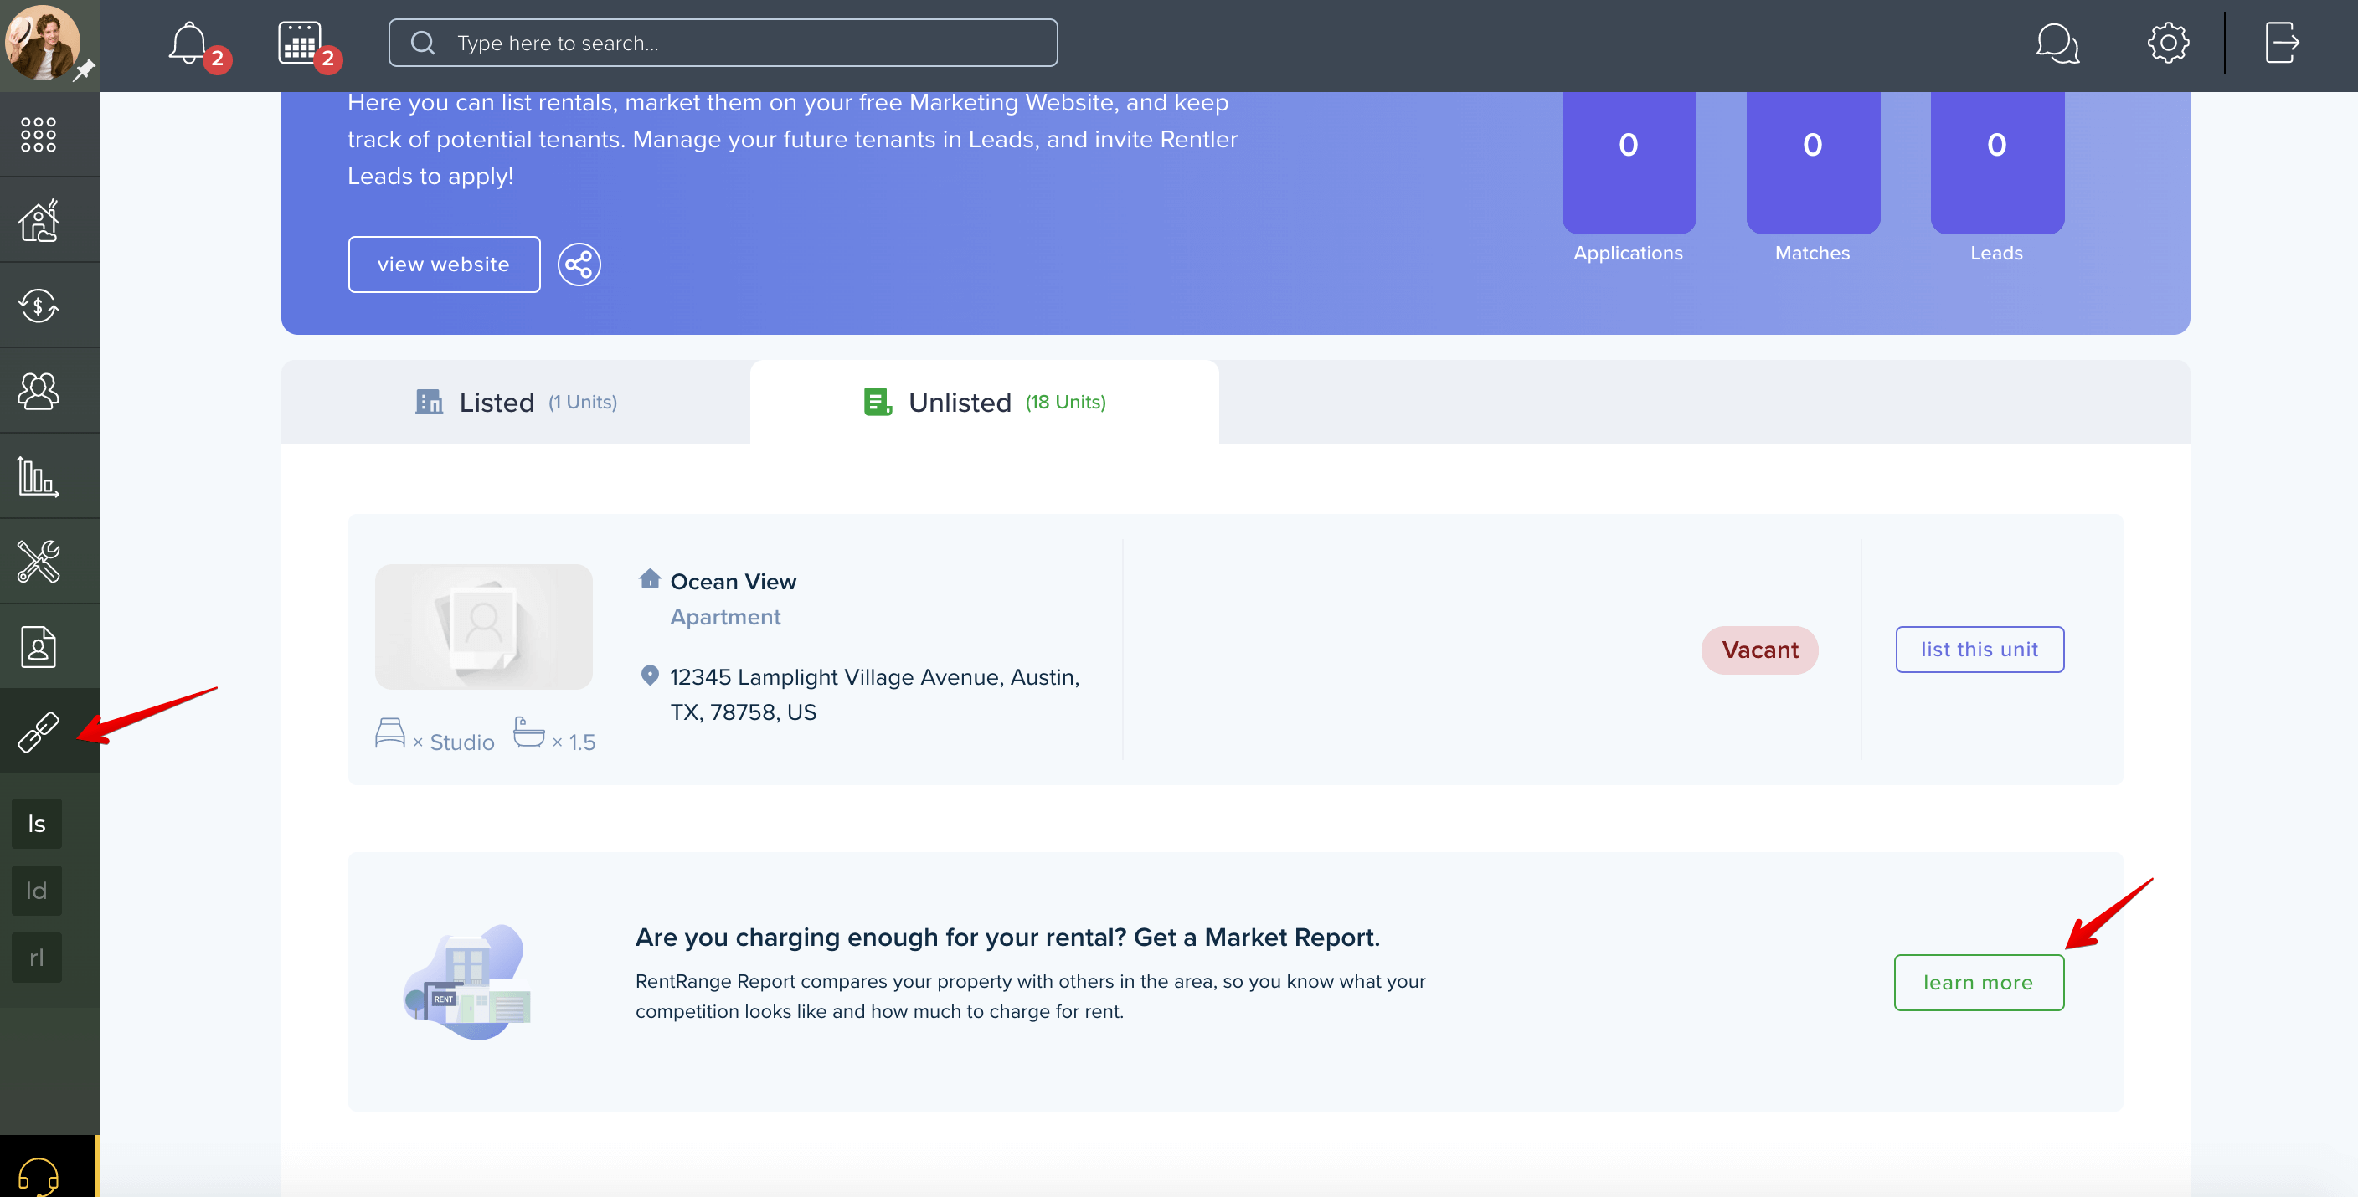Click the Vacant status badge
The height and width of the screenshot is (1197, 2358).
(1759, 650)
